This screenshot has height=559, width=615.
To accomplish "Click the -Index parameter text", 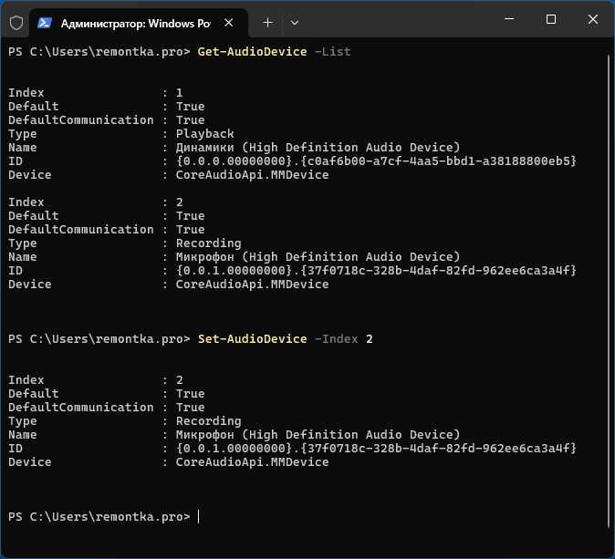I will (x=337, y=339).
